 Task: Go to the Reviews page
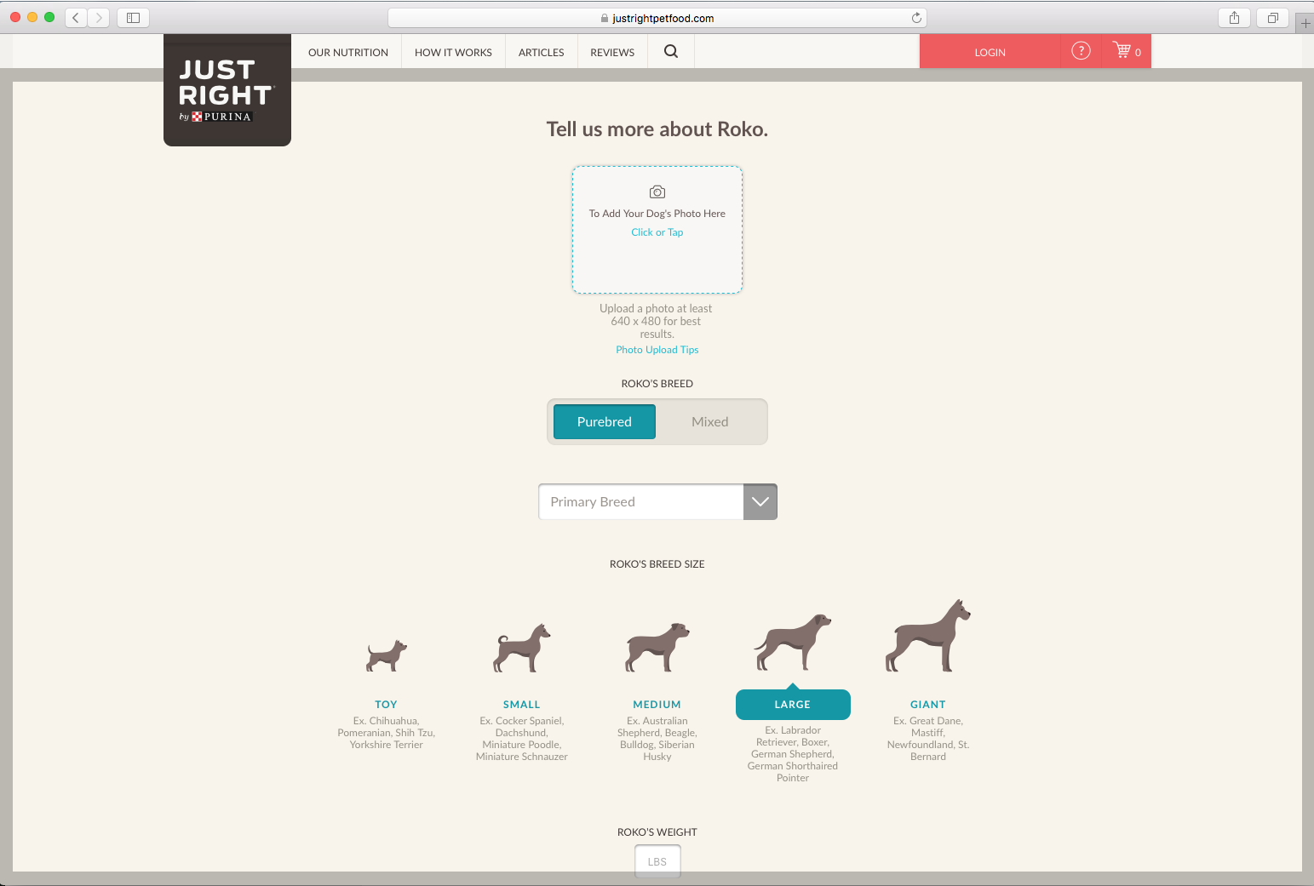tap(612, 52)
